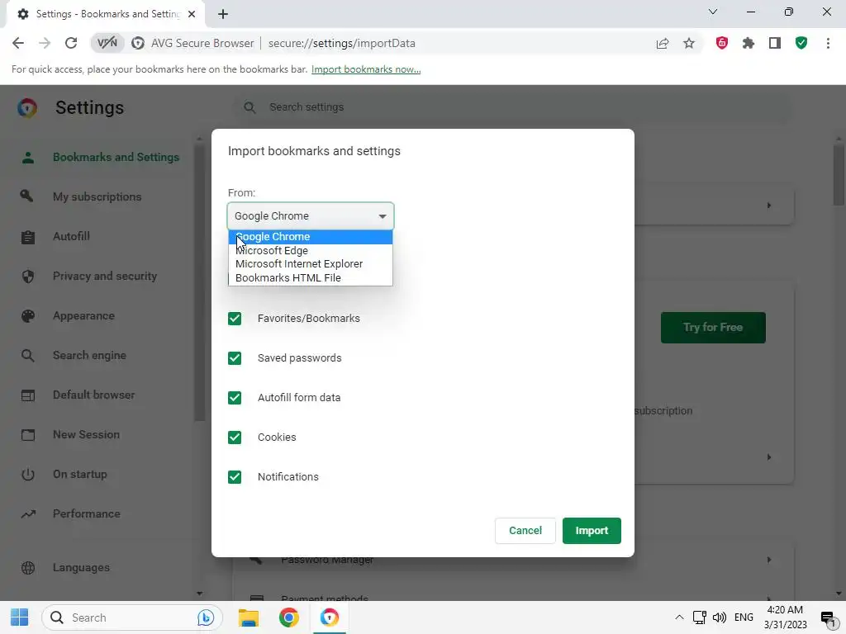Open the tab search chevron
Screen dimensions: 846x634
pyautogui.click(x=713, y=12)
